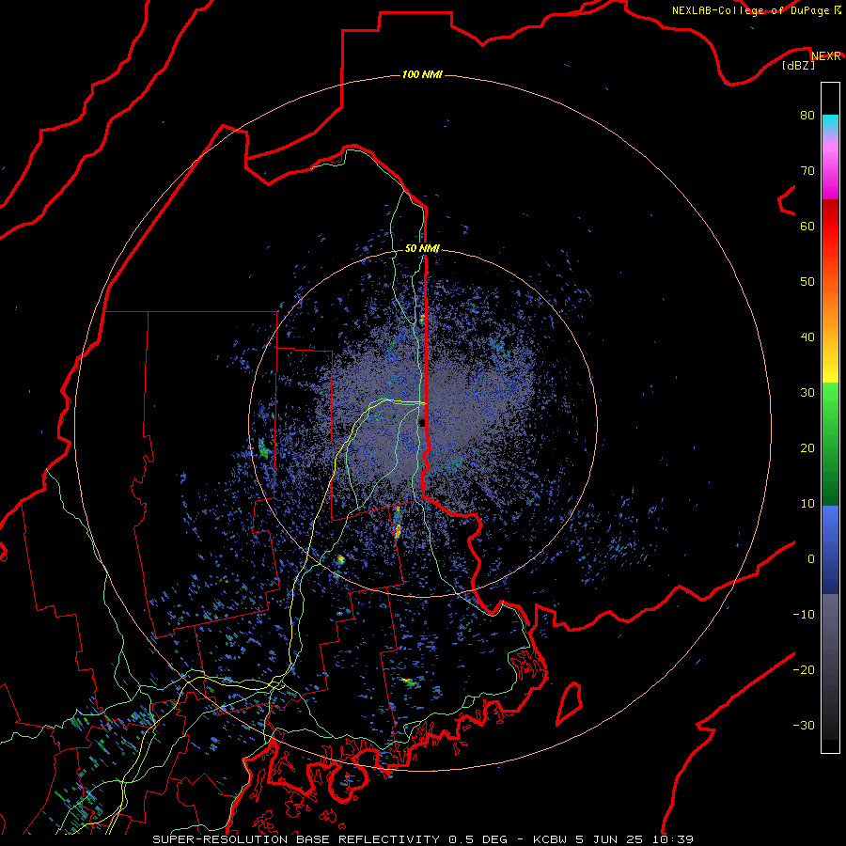Image resolution: width=846 pixels, height=846 pixels.
Task: Click the -30 value on the dBZ scale
Action: [804, 726]
